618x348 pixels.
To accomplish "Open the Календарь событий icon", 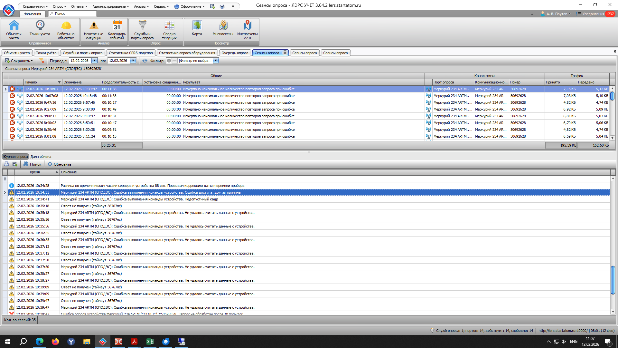I will [117, 26].
